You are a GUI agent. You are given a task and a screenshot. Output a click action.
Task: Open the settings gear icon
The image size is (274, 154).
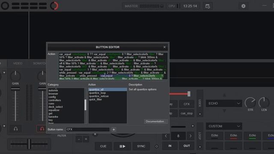click(243, 6)
